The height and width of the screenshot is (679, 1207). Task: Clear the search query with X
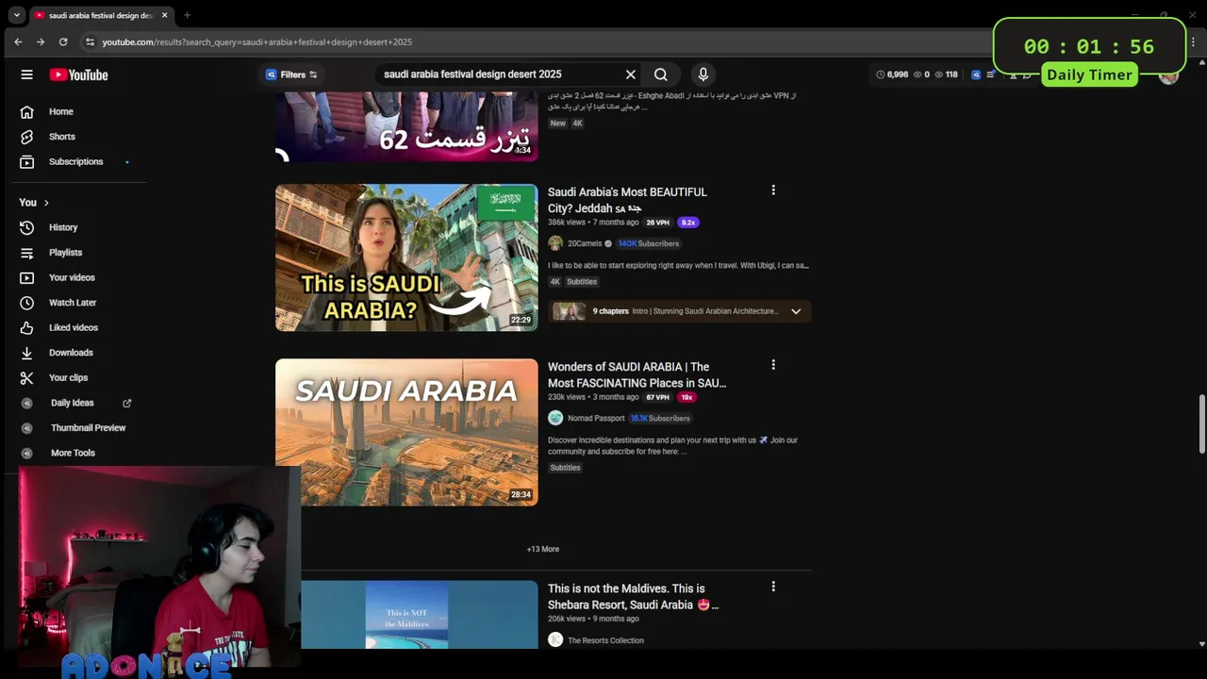click(631, 75)
